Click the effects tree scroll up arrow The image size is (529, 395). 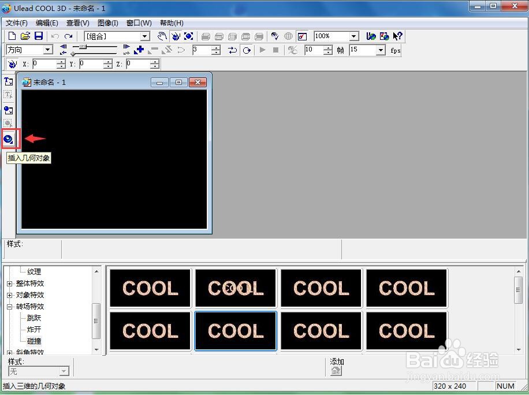(96, 271)
